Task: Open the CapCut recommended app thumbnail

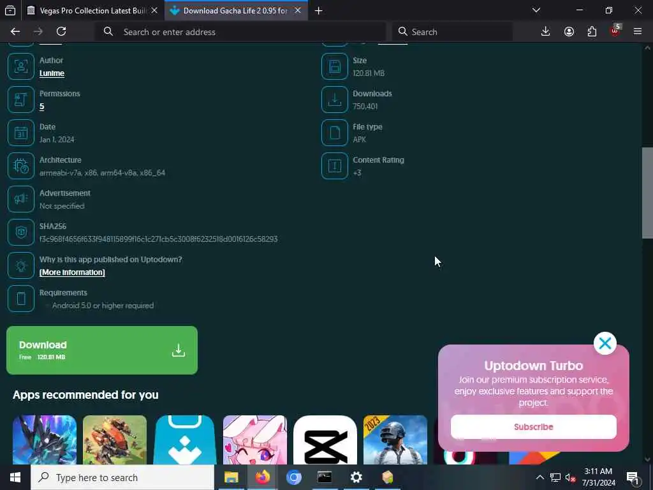Action: (325, 440)
